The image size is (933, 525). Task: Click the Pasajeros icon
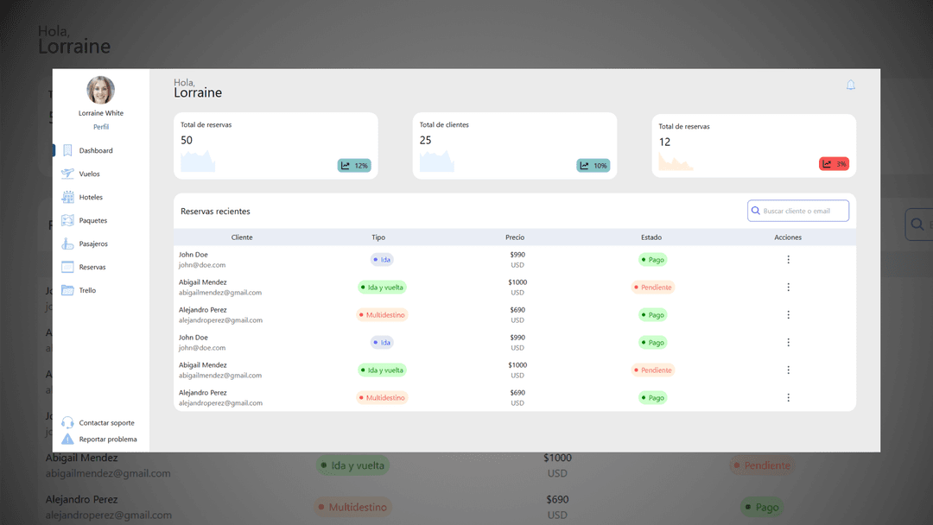(67, 244)
